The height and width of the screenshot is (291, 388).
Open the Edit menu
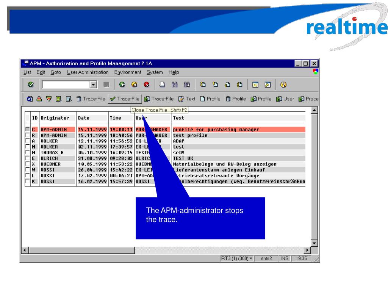pos(41,72)
